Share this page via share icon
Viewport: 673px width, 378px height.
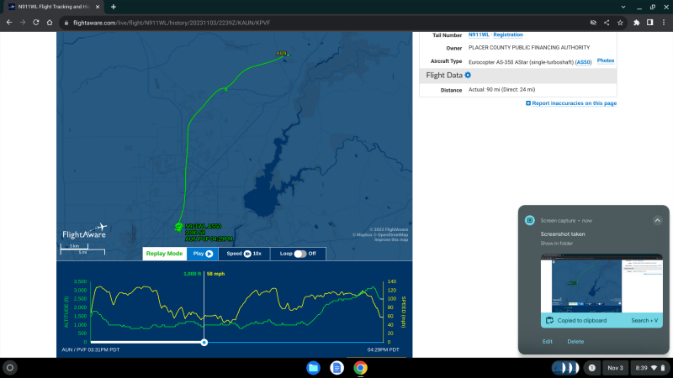[x=607, y=23]
